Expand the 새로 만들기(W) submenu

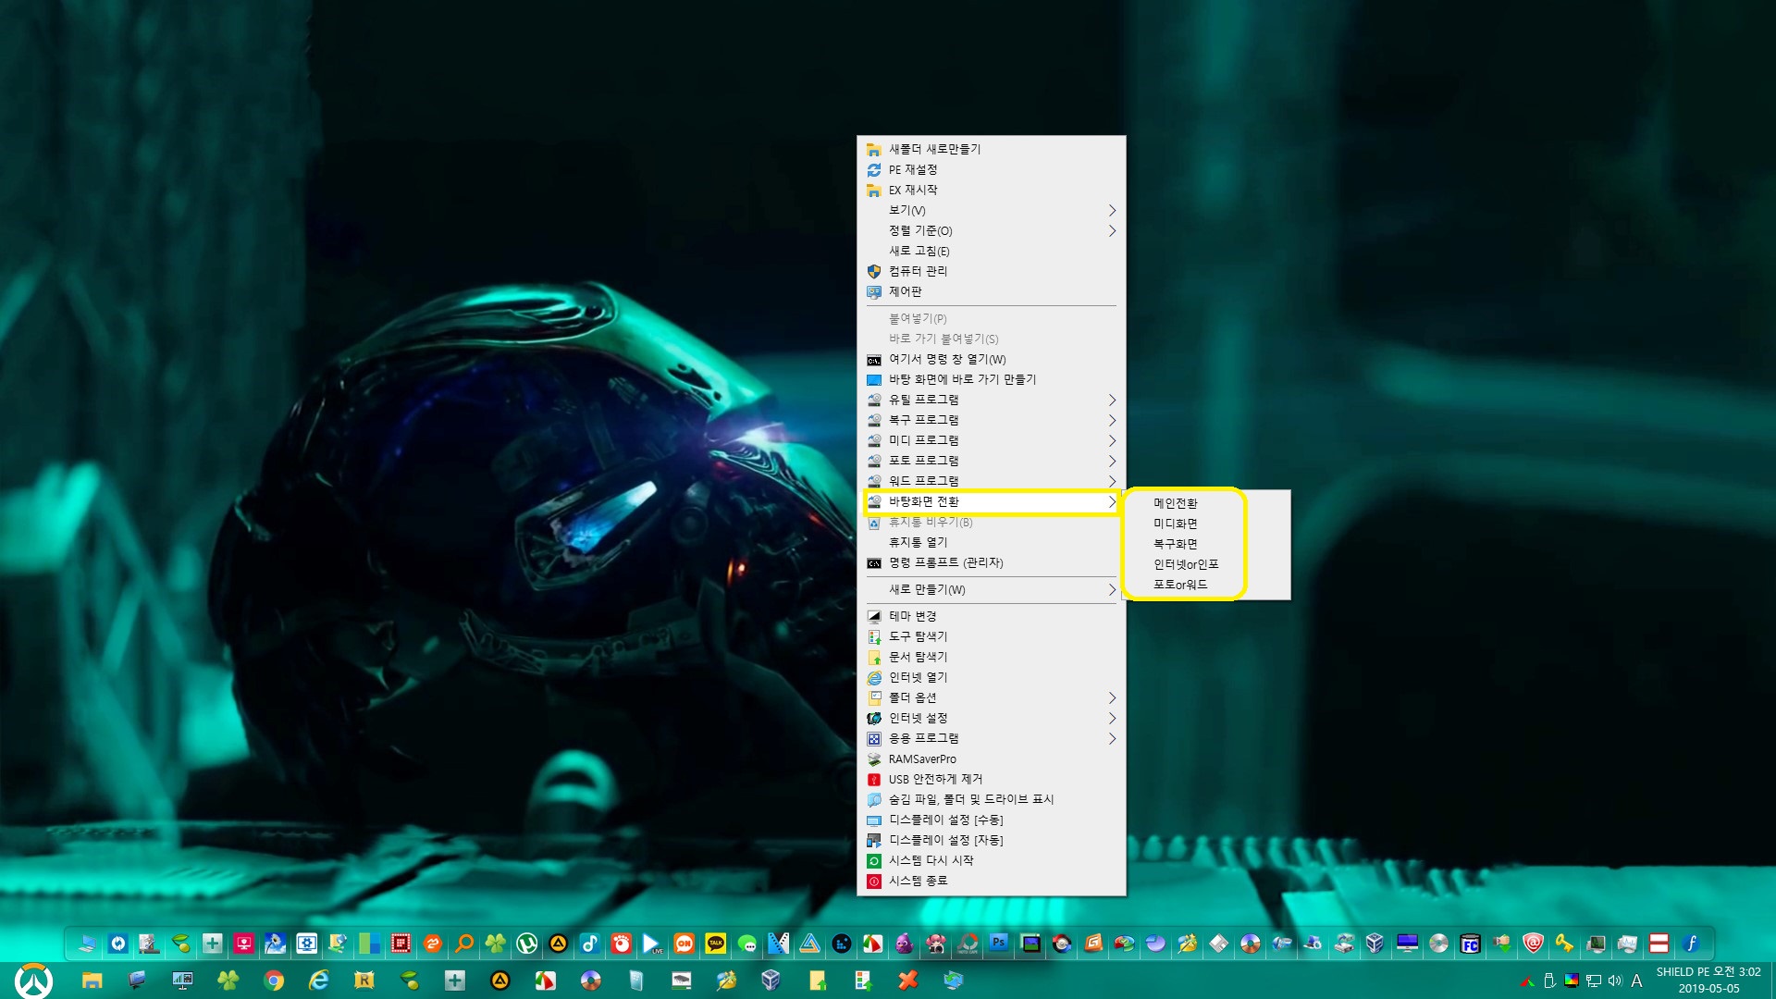coord(992,589)
